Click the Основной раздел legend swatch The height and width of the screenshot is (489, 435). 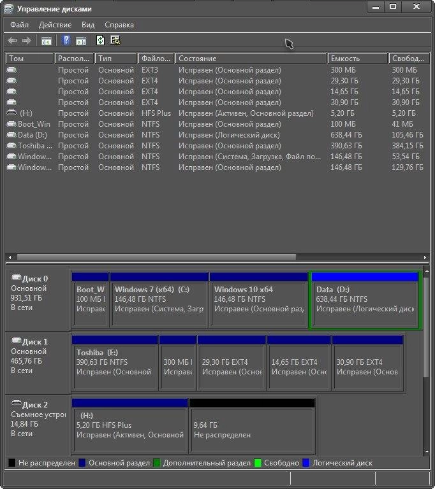(82, 463)
